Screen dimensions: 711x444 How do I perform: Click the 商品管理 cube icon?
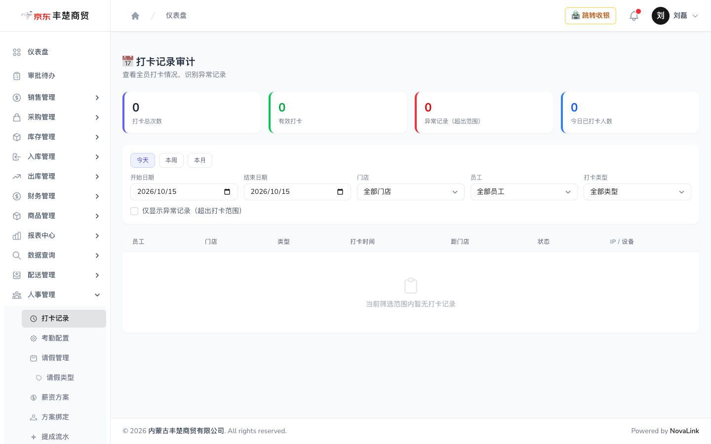pyautogui.click(x=17, y=216)
